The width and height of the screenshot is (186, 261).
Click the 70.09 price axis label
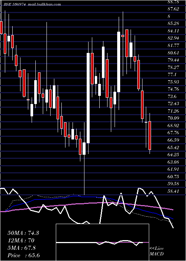[173, 118]
